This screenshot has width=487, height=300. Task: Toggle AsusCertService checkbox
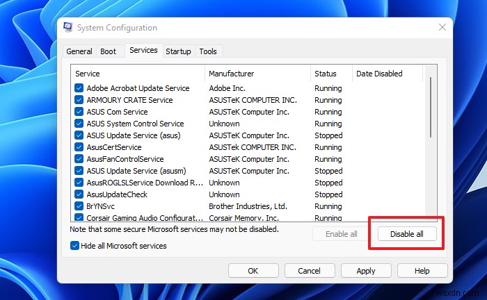click(x=79, y=147)
